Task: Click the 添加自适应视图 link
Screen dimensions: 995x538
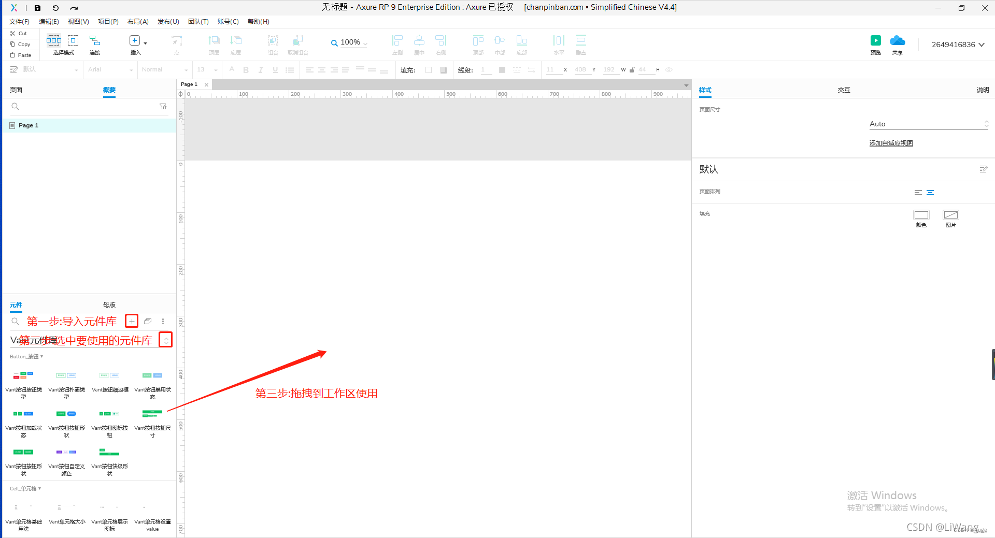Action: click(891, 143)
